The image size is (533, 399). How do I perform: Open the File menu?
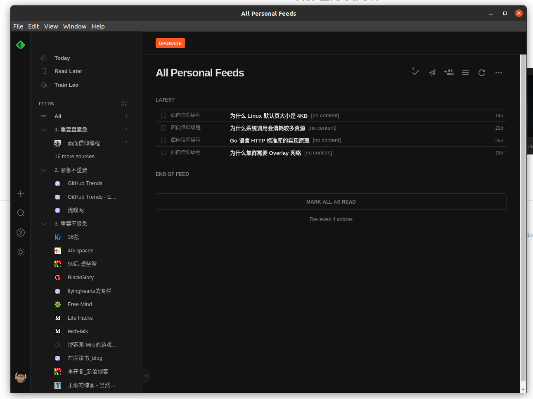(x=18, y=26)
